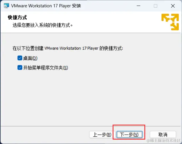This screenshot has height=144, width=182.
Task: Click the VMware installer icon in title bar
Action: 6,6
